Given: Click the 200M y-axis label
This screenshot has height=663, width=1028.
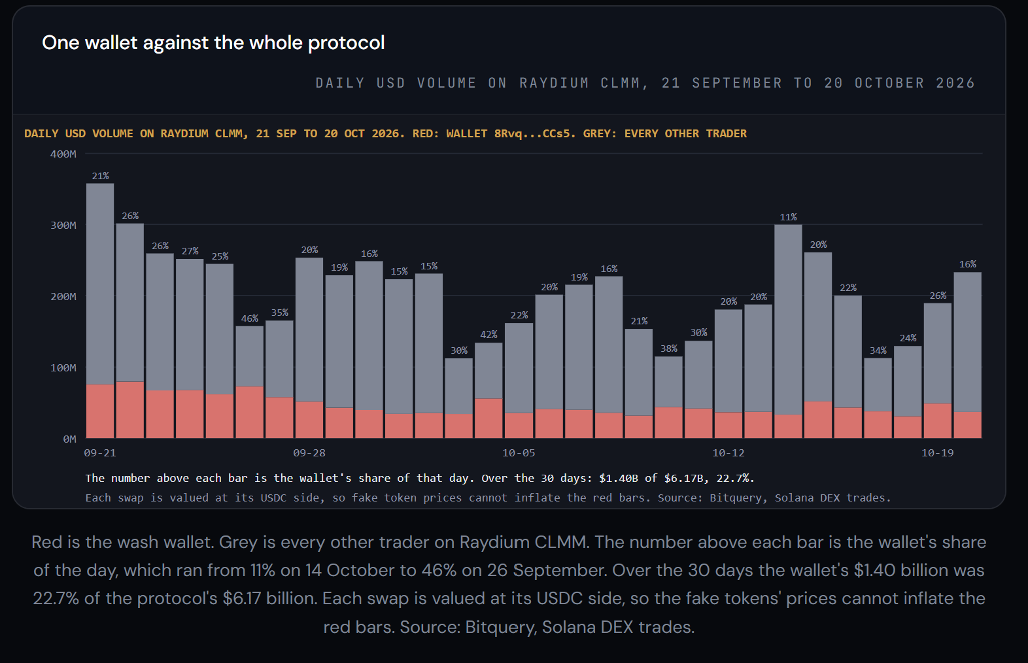Looking at the screenshot, I should point(63,296).
